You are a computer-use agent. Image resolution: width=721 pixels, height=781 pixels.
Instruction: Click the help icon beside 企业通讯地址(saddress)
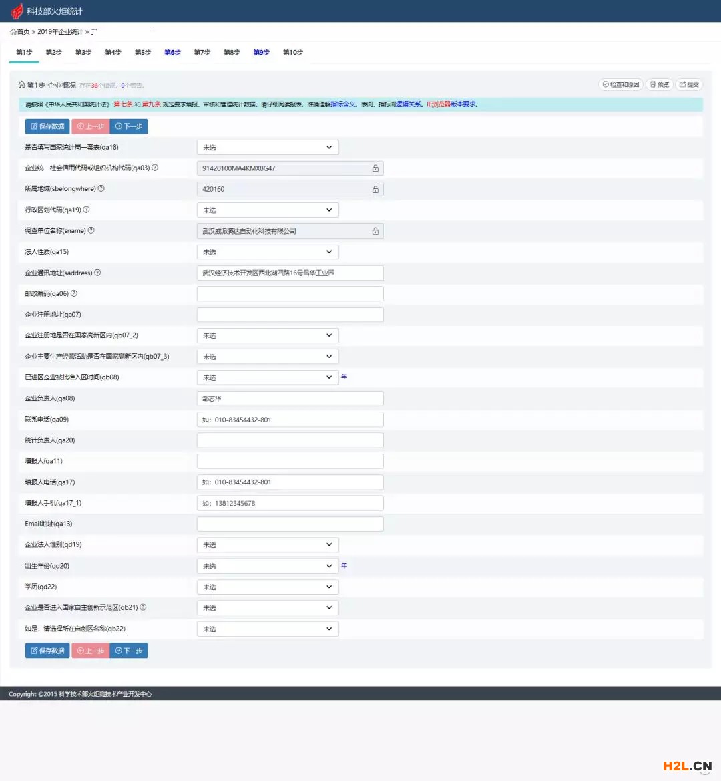(x=97, y=273)
